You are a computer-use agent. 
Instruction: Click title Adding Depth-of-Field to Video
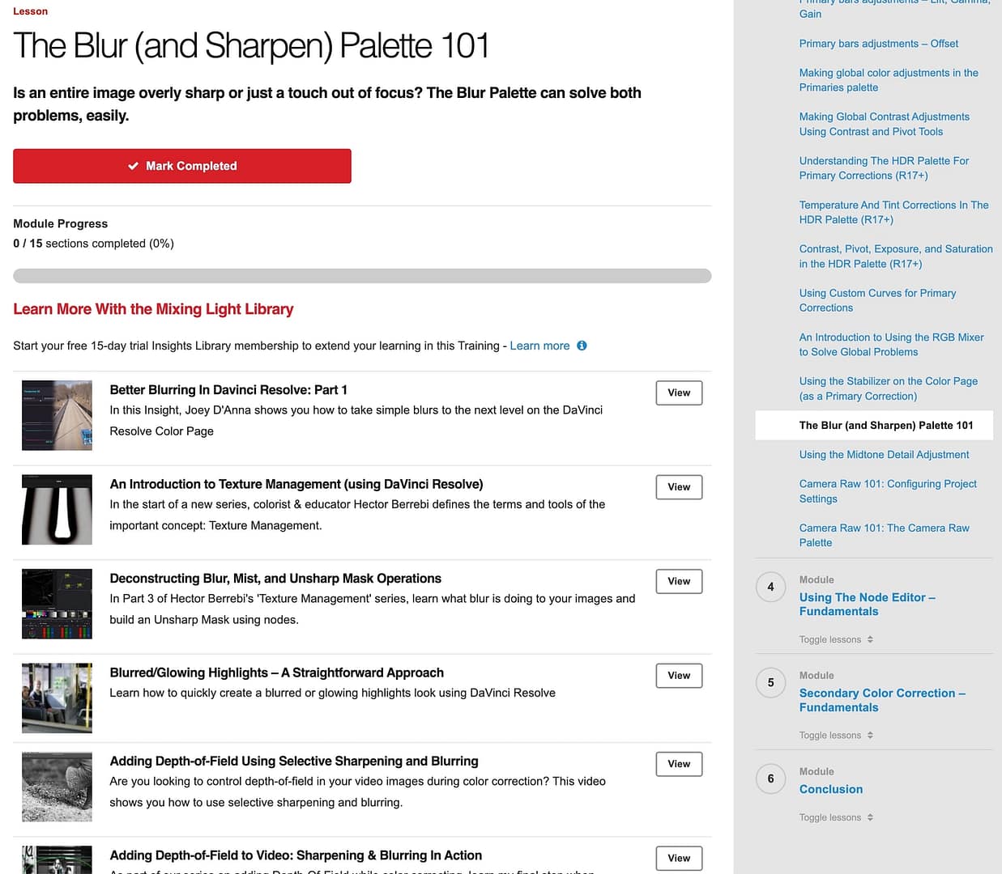pos(296,855)
